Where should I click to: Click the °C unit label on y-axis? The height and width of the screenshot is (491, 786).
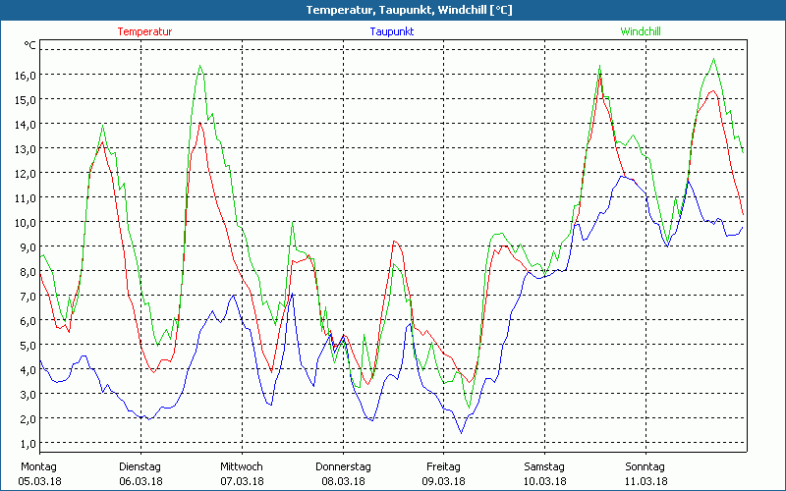pos(29,45)
